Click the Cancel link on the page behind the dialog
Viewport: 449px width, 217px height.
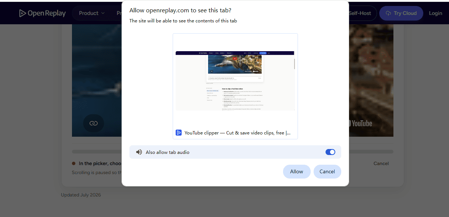[x=381, y=163]
